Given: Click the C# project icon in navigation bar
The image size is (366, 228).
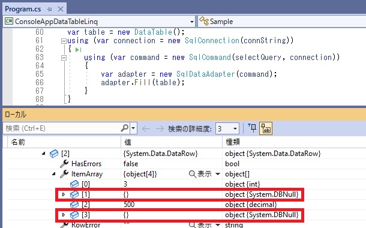Looking at the screenshot, I should (9, 21).
